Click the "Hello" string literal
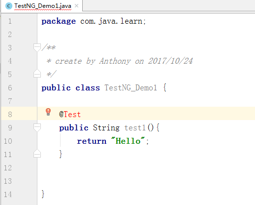The height and width of the screenshot is (205, 255). [128, 141]
